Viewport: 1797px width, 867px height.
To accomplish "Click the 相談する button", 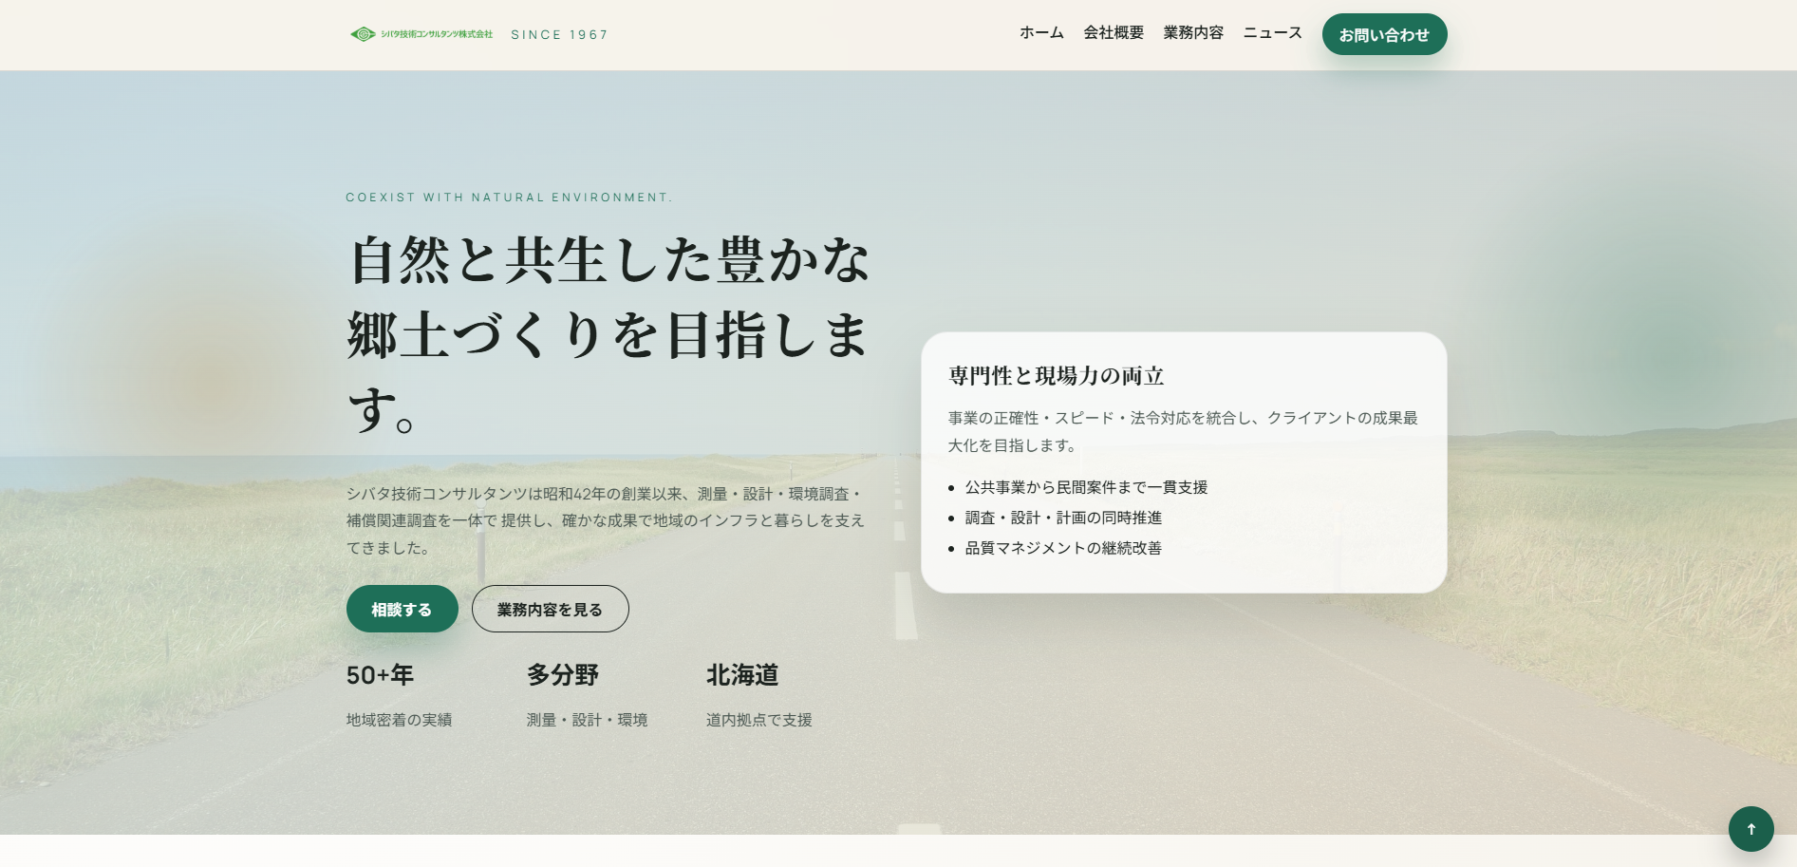I will tap(402, 609).
